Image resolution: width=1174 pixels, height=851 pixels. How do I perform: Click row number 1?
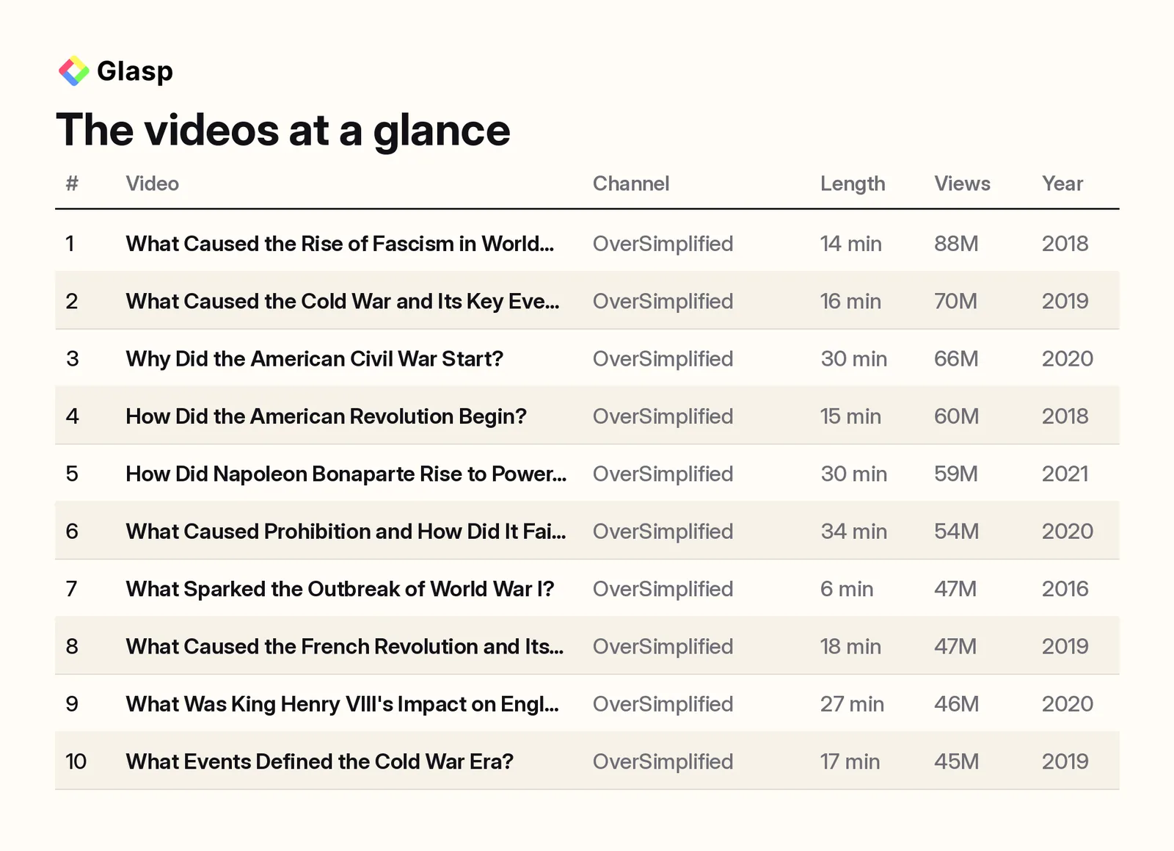pos(70,244)
